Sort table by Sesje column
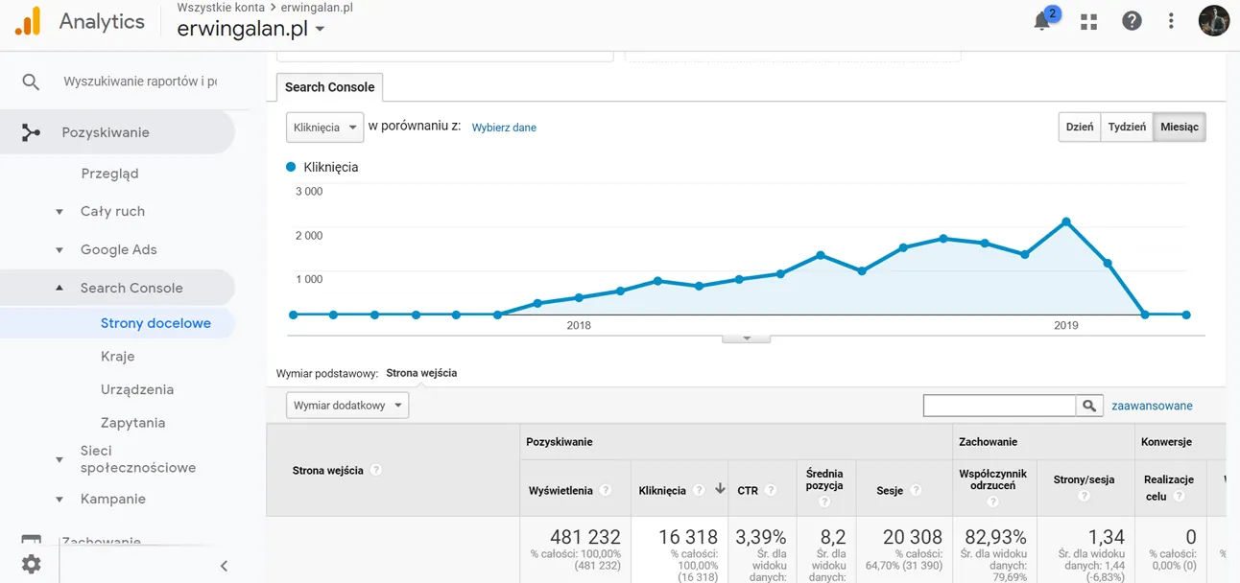Viewport: 1240px width, 583px height. coord(890,490)
